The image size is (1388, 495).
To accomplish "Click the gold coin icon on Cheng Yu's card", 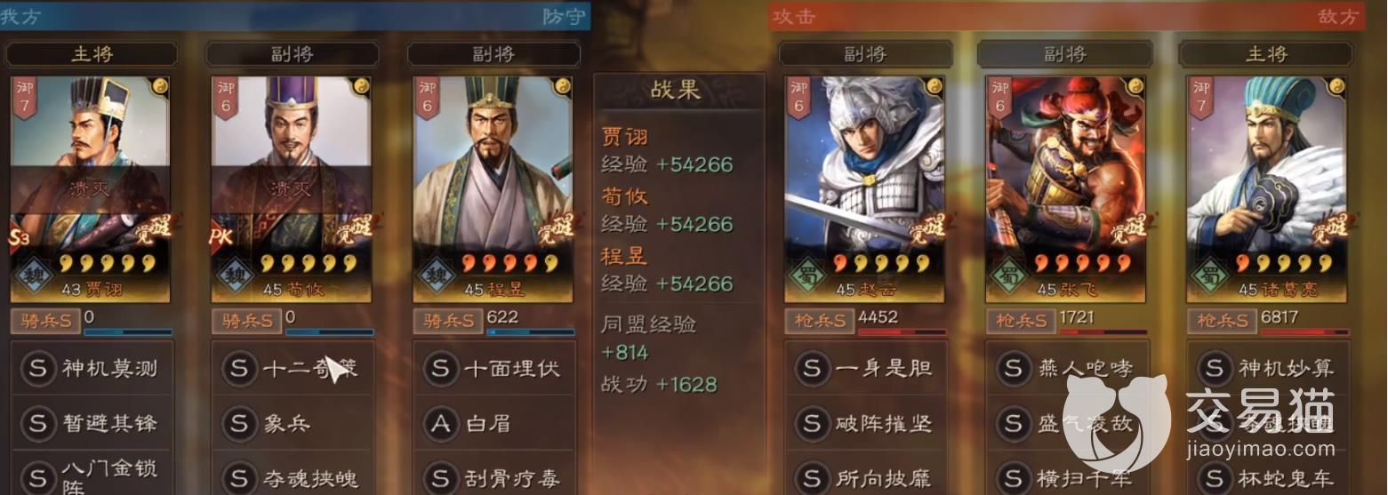I will pos(562,86).
